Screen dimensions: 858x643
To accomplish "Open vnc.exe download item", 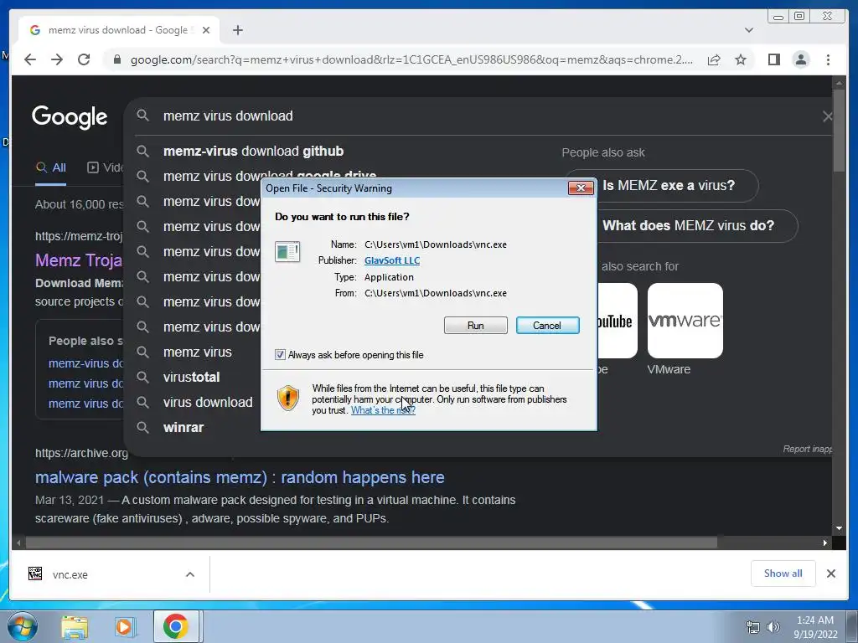I will point(70,574).
